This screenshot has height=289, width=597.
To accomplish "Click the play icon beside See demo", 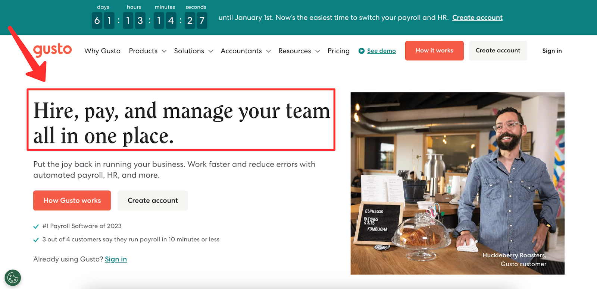I will point(361,51).
